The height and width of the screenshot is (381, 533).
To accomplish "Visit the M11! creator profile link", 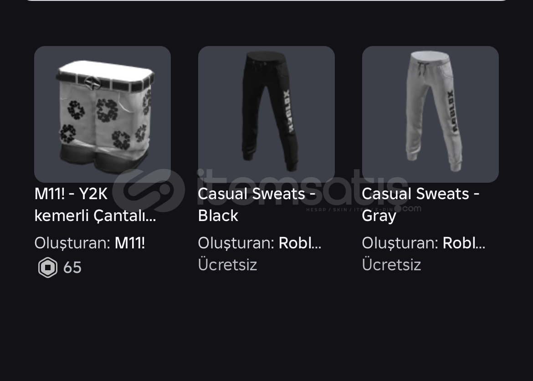I will (x=130, y=243).
